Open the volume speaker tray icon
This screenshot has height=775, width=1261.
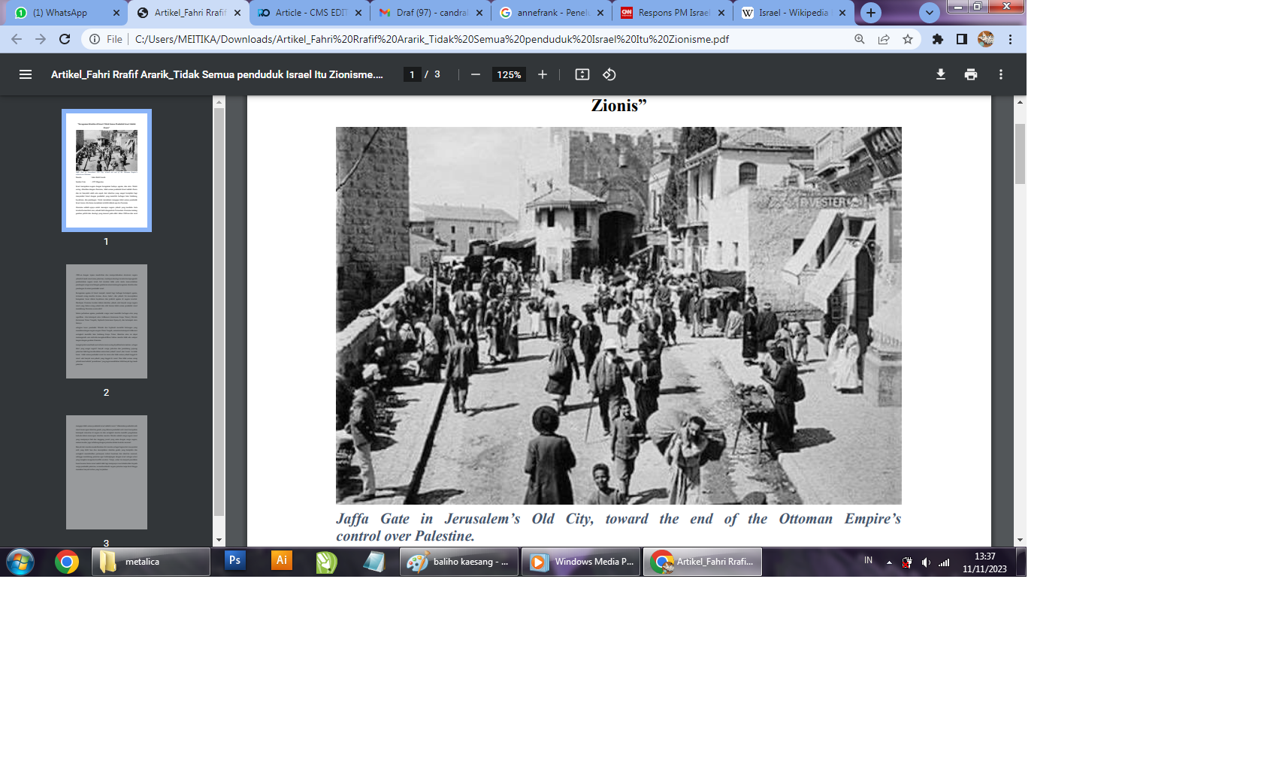pyautogui.click(x=926, y=562)
